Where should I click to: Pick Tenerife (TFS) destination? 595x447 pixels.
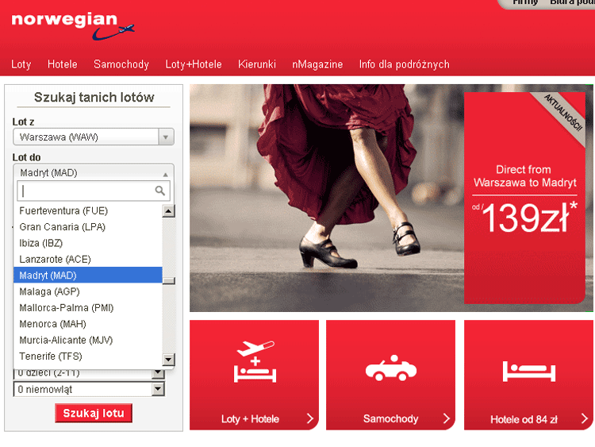pyautogui.click(x=88, y=356)
